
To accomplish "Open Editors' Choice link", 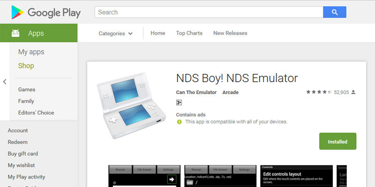I will tap(36, 113).
